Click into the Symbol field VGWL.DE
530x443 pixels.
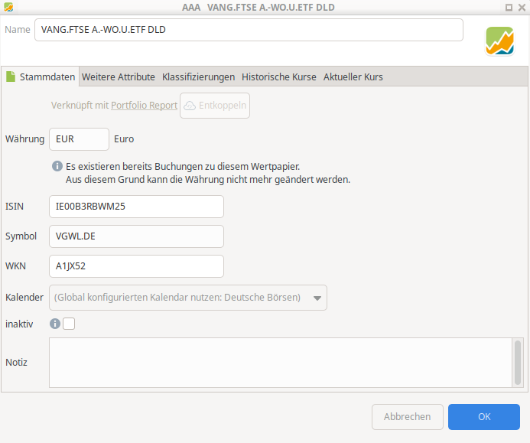[x=137, y=236]
